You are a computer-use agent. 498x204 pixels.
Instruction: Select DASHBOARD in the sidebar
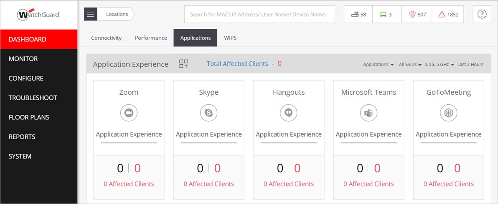coord(39,39)
